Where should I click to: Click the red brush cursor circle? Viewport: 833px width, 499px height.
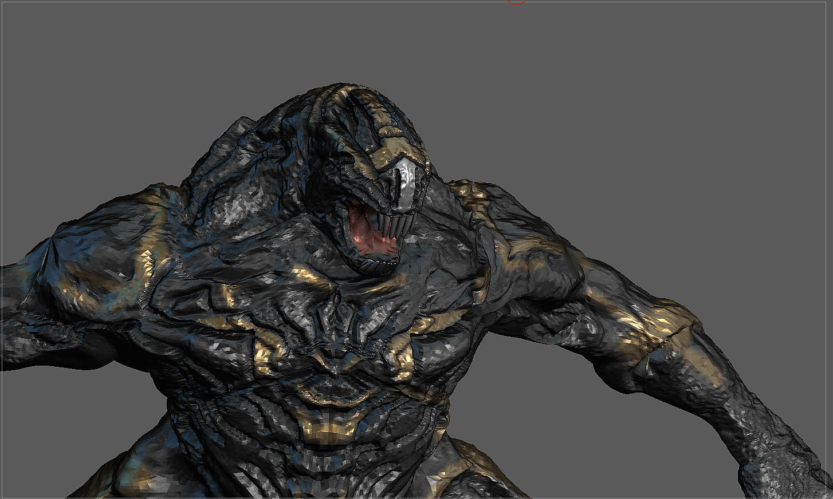point(517,2)
